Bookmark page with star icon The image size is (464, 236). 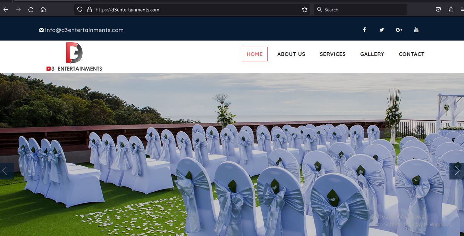(x=305, y=10)
